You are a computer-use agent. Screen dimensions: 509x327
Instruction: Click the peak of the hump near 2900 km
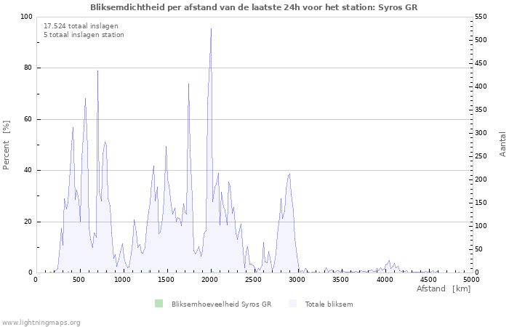click(x=289, y=174)
